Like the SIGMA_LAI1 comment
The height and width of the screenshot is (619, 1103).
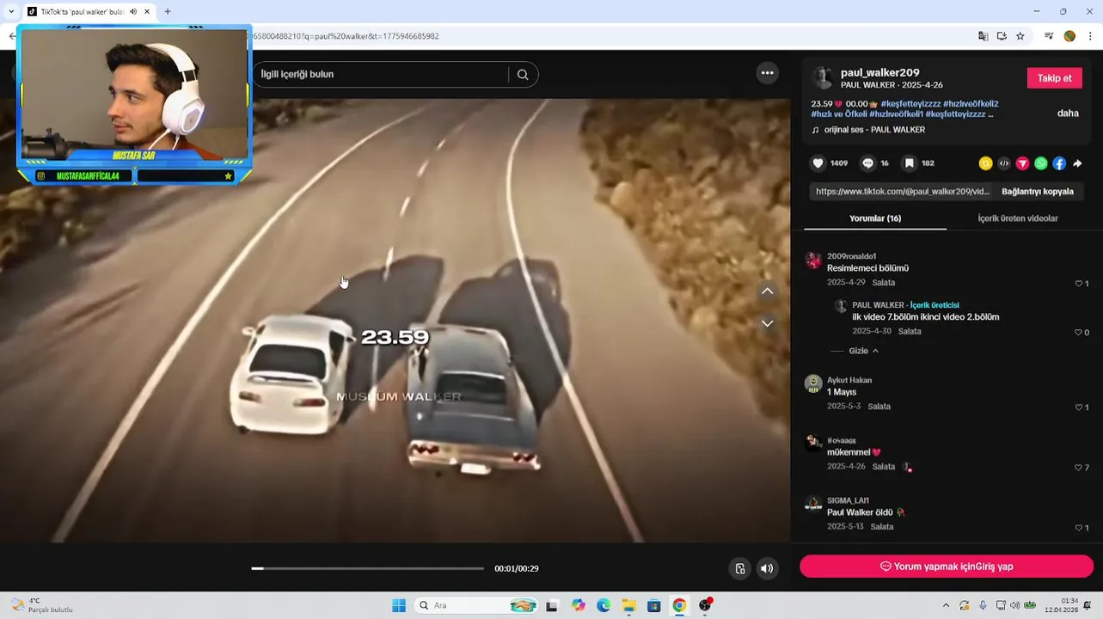coord(1080,528)
